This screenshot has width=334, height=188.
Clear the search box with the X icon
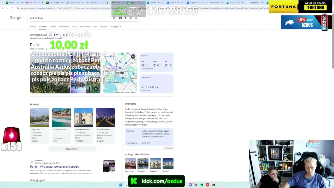pyautogui.click(x=114, y=18)
